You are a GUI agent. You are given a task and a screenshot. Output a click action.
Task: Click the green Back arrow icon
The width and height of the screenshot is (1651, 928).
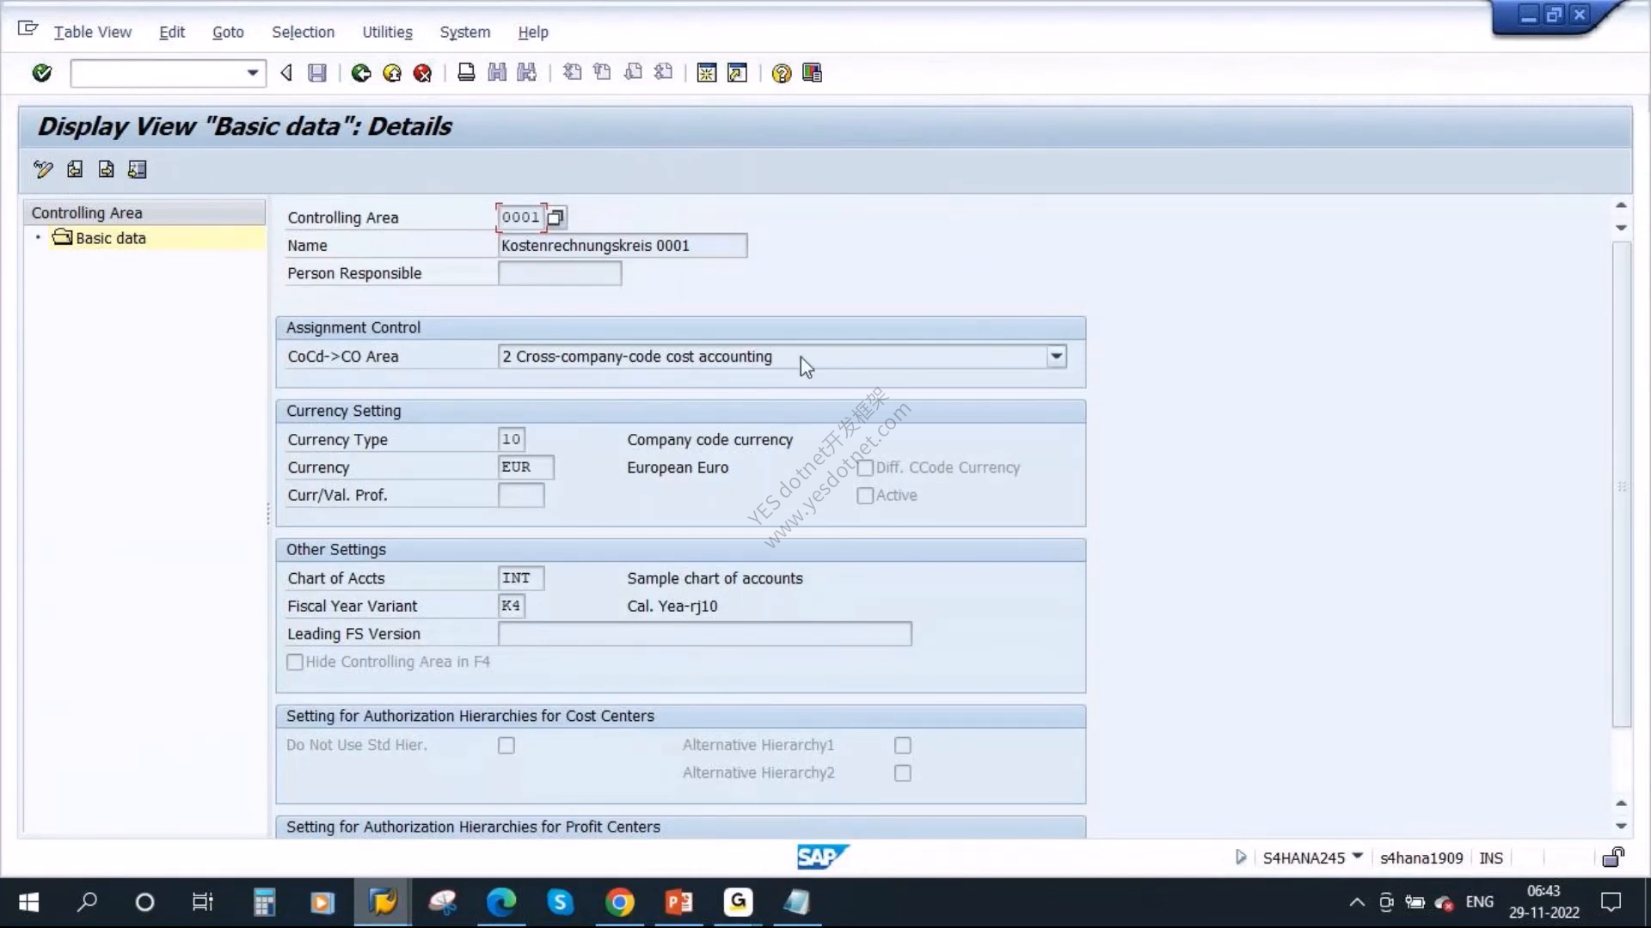tap(361, 73)
